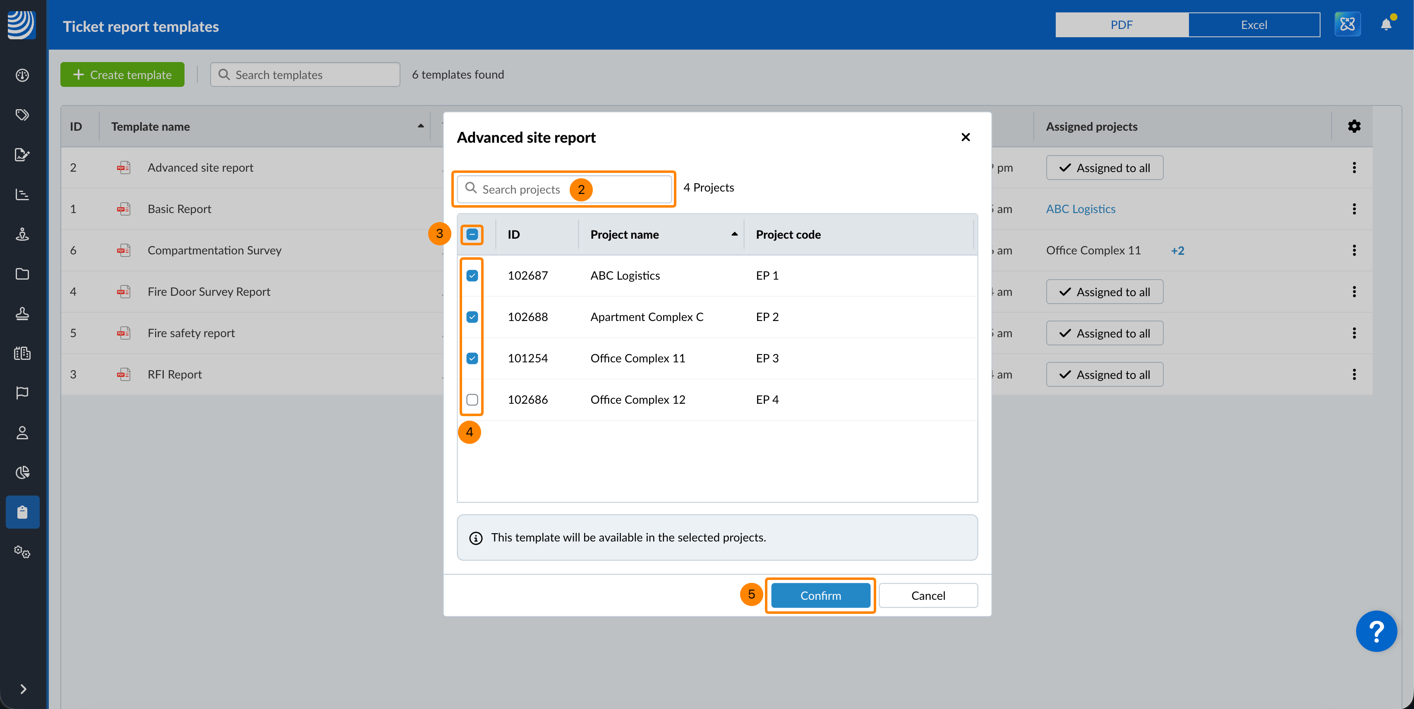Open the blue help question button

[1376, 631]
